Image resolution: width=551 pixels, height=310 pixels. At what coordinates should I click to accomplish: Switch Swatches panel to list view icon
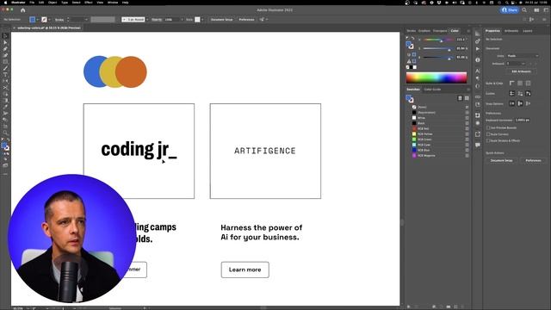460,98
